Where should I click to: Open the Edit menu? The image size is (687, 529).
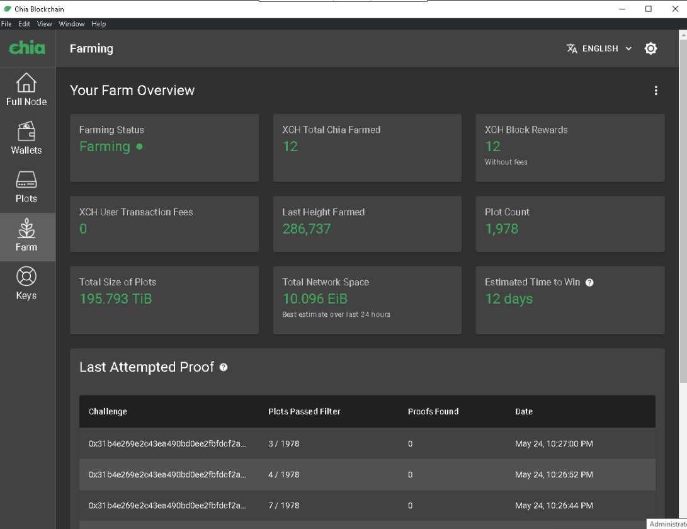click(24, 24)
